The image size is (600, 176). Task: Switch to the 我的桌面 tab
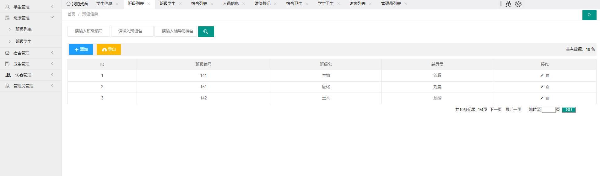tap(77, 4)
